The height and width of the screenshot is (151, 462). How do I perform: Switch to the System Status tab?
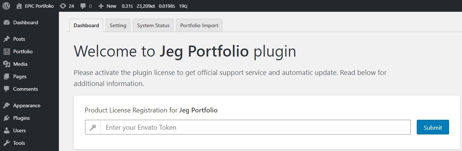point(153,25)
